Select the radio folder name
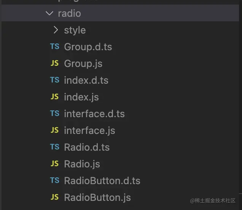This screenshot has width=242, height=210. 70,13
